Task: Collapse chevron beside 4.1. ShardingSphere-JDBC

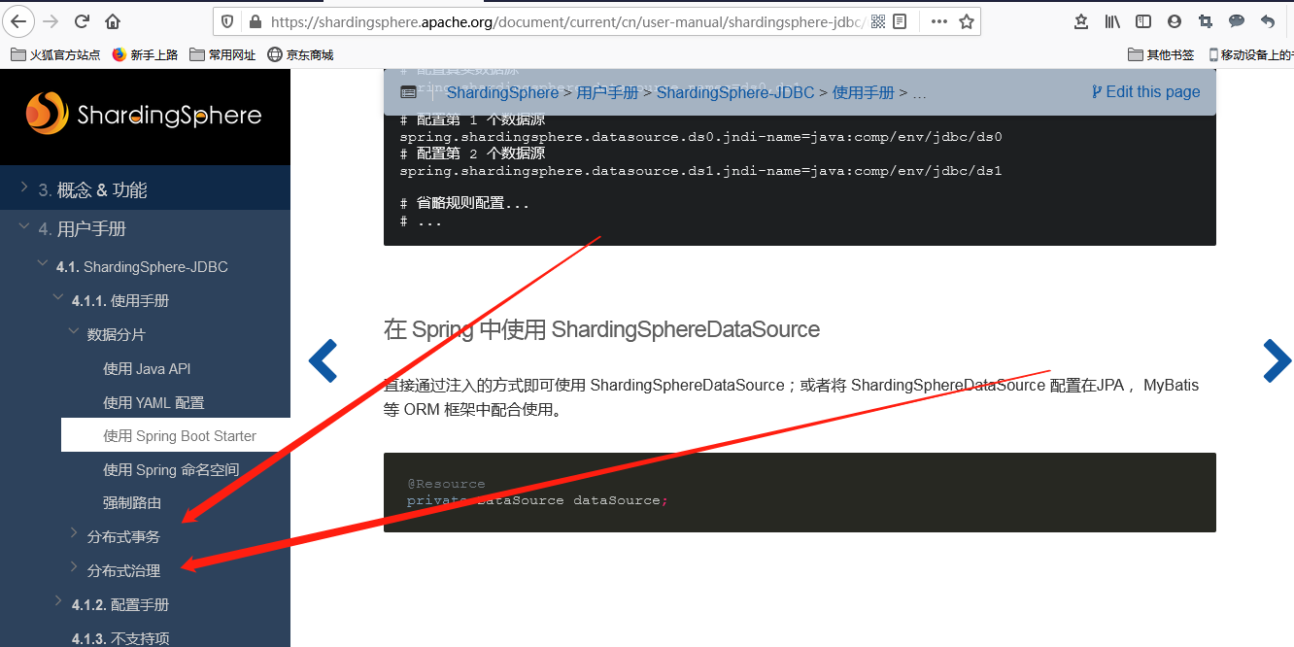Action: pyautogui.click(x=43, y=264)
